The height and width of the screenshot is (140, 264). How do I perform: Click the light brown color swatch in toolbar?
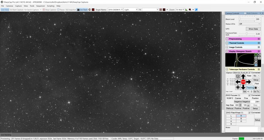click(x=161, y=10)
